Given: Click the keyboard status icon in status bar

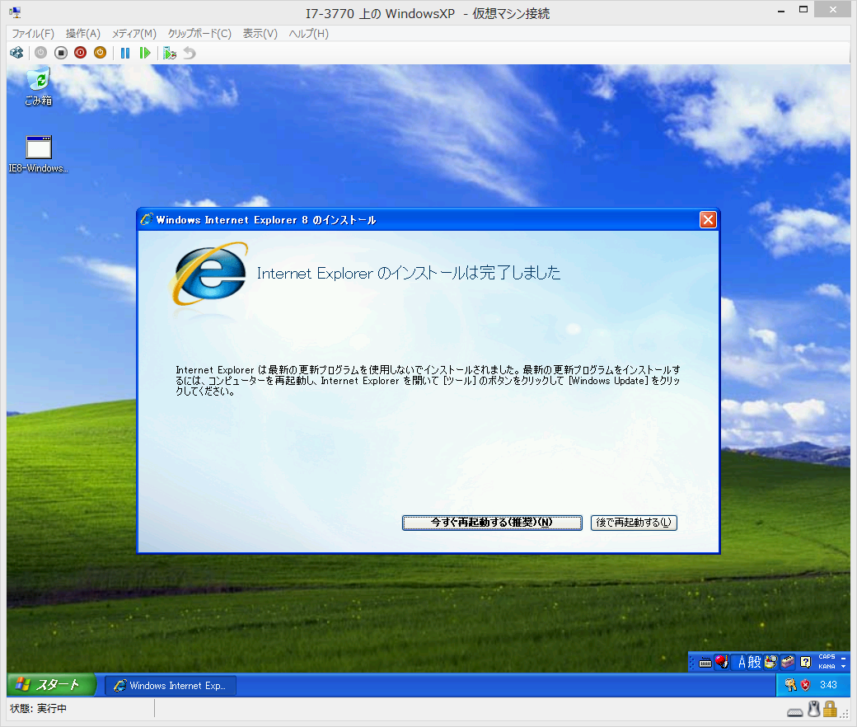Looking at the screenshot, I should pyautogui.click(x=795, y=712).
